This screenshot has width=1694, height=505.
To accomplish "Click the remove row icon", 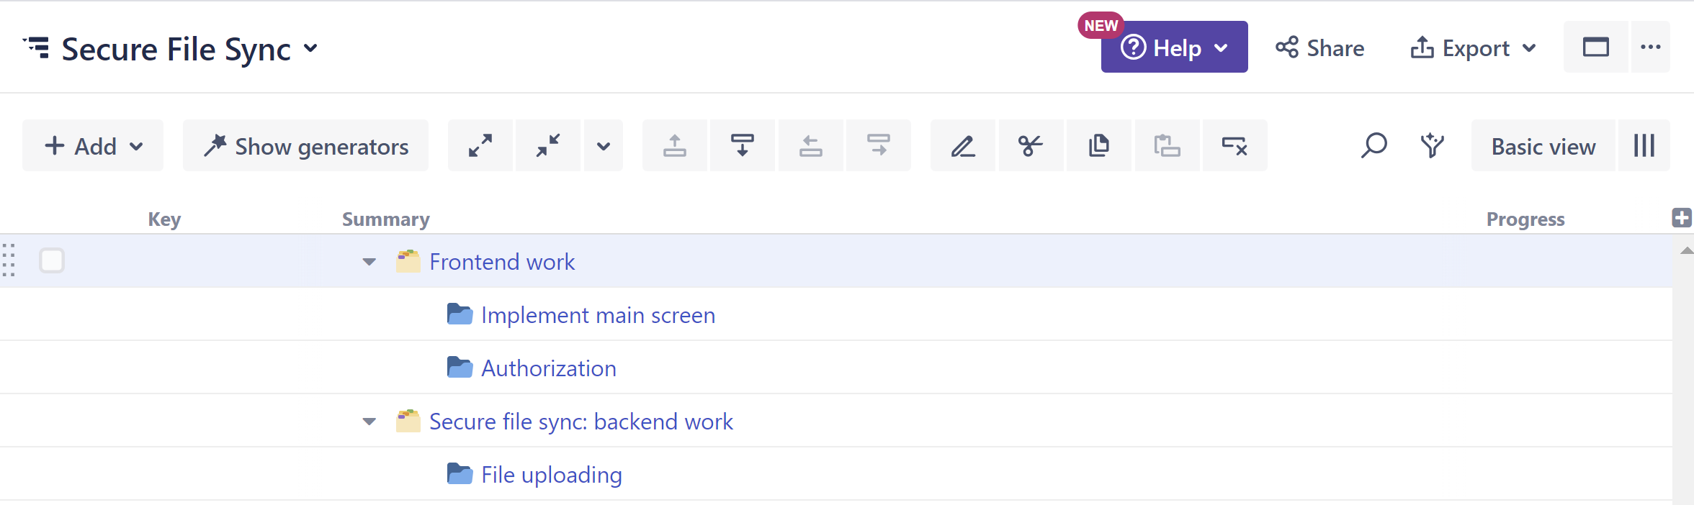I will point(1234,146).
